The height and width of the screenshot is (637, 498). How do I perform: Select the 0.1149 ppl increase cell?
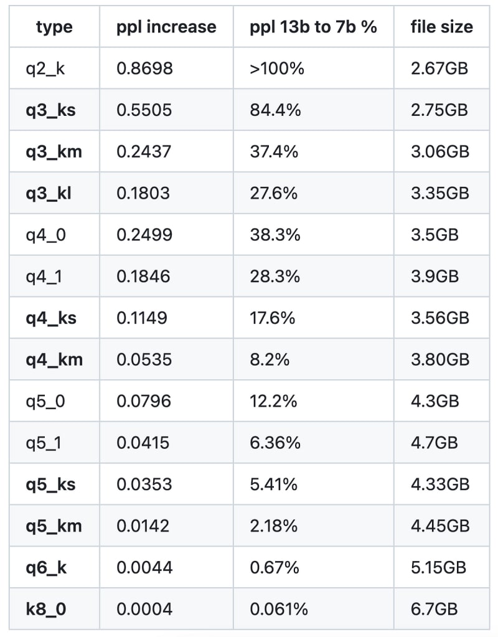pyautogui.click(x=142, y=318)
